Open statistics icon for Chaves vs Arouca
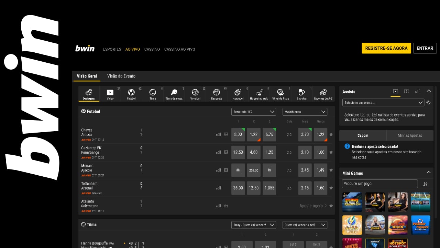Image resolution: width=440 pixels, height=248 pixels. pyautogui.click(x=218, y=135)
